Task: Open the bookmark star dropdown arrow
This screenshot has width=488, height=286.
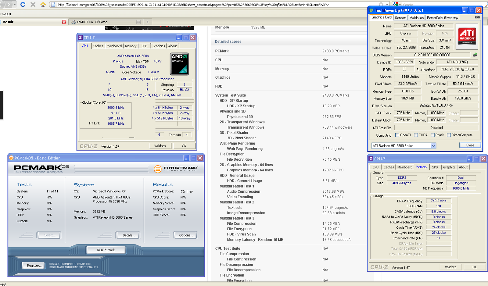Action: [387, 5]
